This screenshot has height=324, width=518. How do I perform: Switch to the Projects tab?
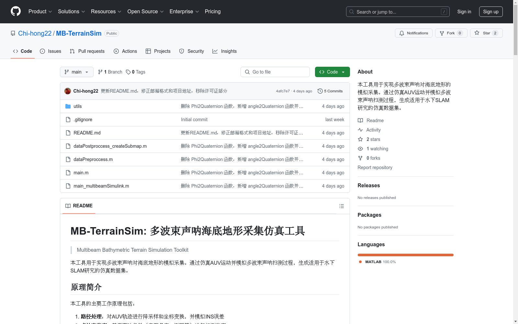[x=158, y=51]
